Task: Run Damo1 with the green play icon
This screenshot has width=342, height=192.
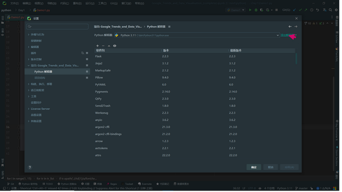Action: (x=250, y=10)
